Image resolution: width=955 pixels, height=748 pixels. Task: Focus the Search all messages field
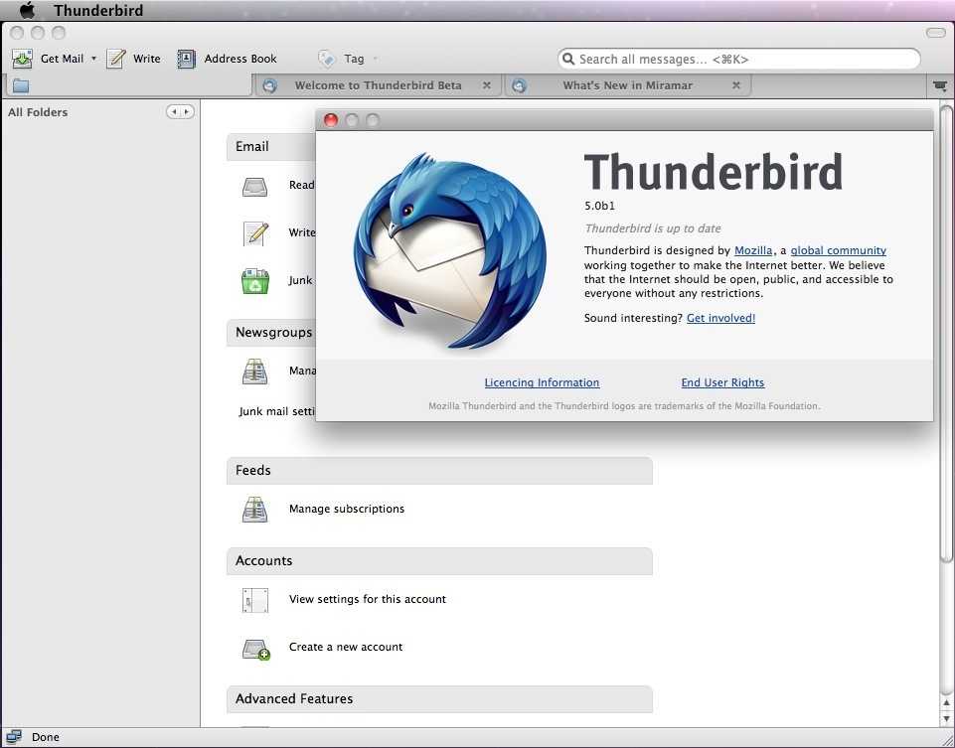[x=738, y=59]
